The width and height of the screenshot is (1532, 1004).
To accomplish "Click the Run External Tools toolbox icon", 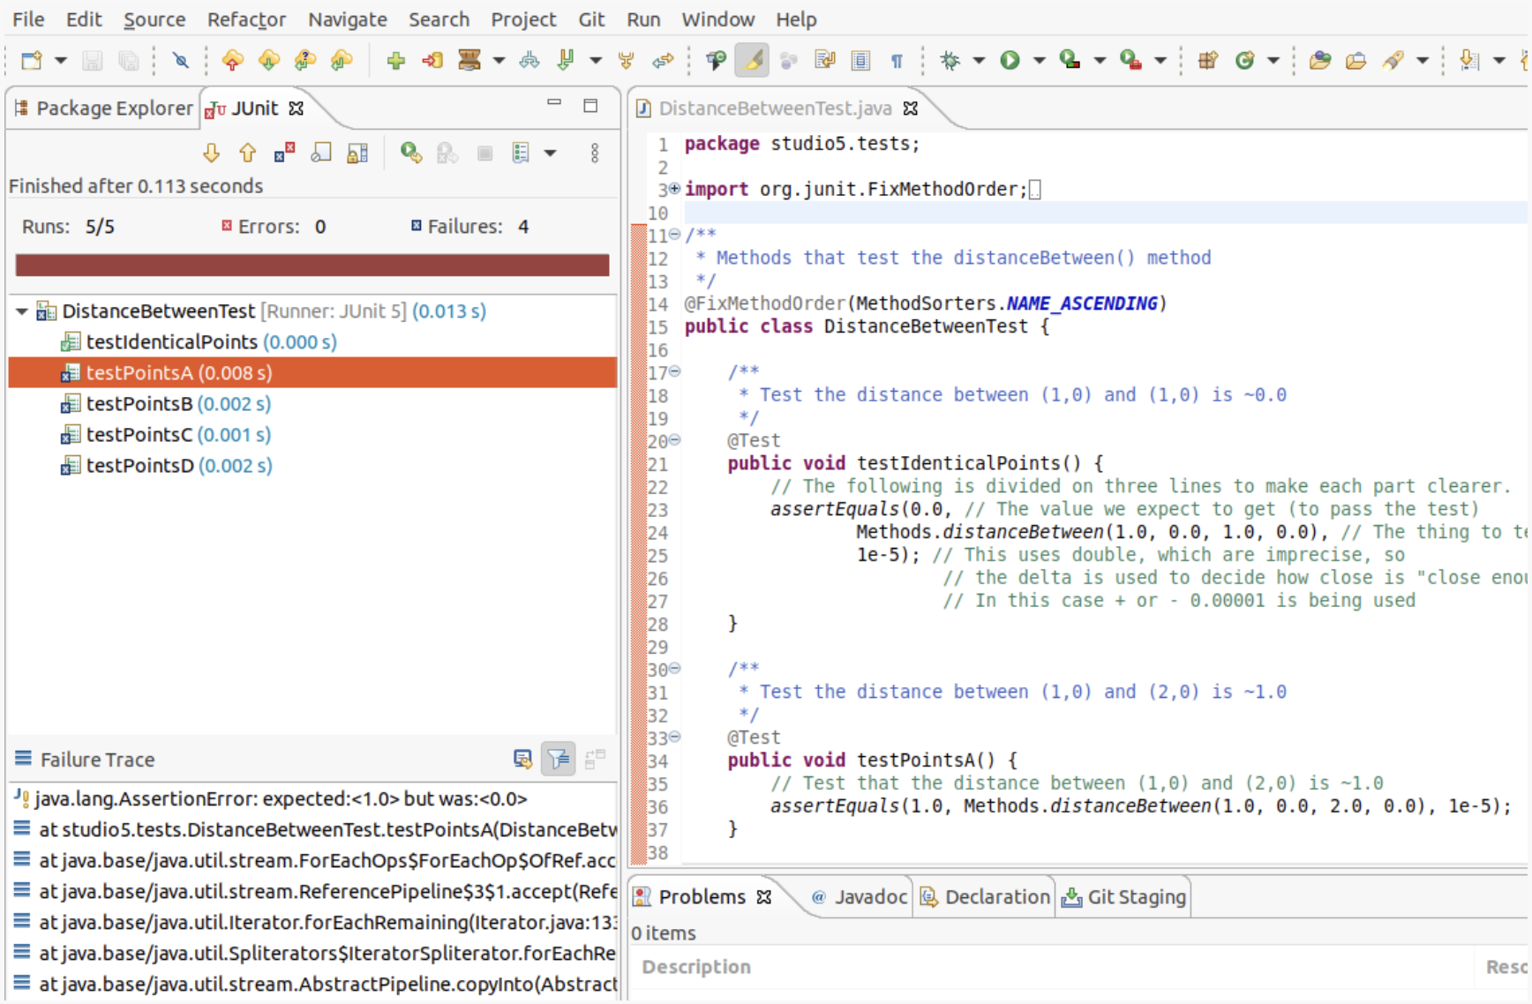I will click(1130, 60).
